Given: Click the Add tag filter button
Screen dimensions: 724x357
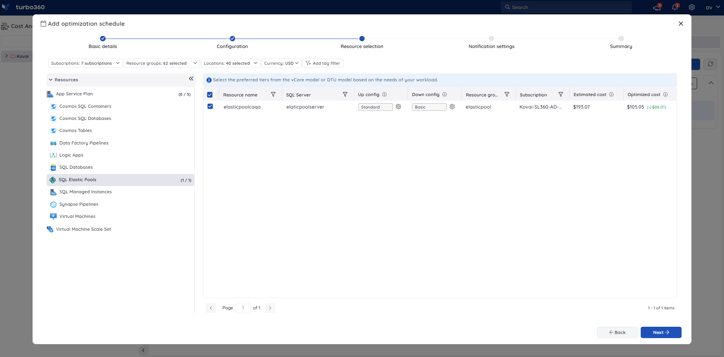Looking at the screenshot, I should [x=323, y=63].
